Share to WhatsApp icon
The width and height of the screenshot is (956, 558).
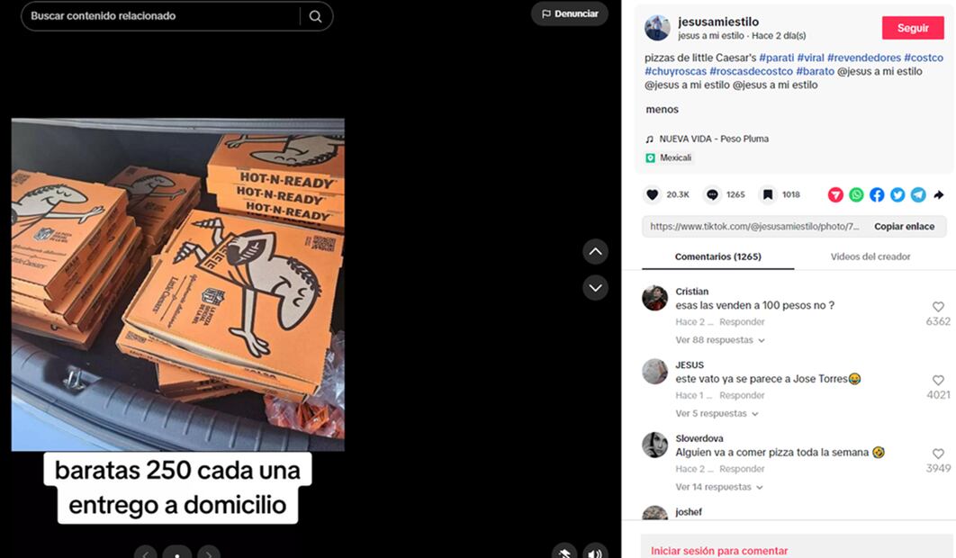[x=856, y=194]
